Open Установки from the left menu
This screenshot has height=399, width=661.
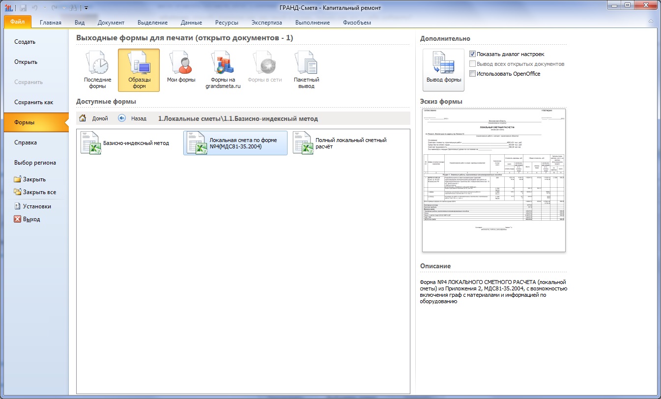37,206
